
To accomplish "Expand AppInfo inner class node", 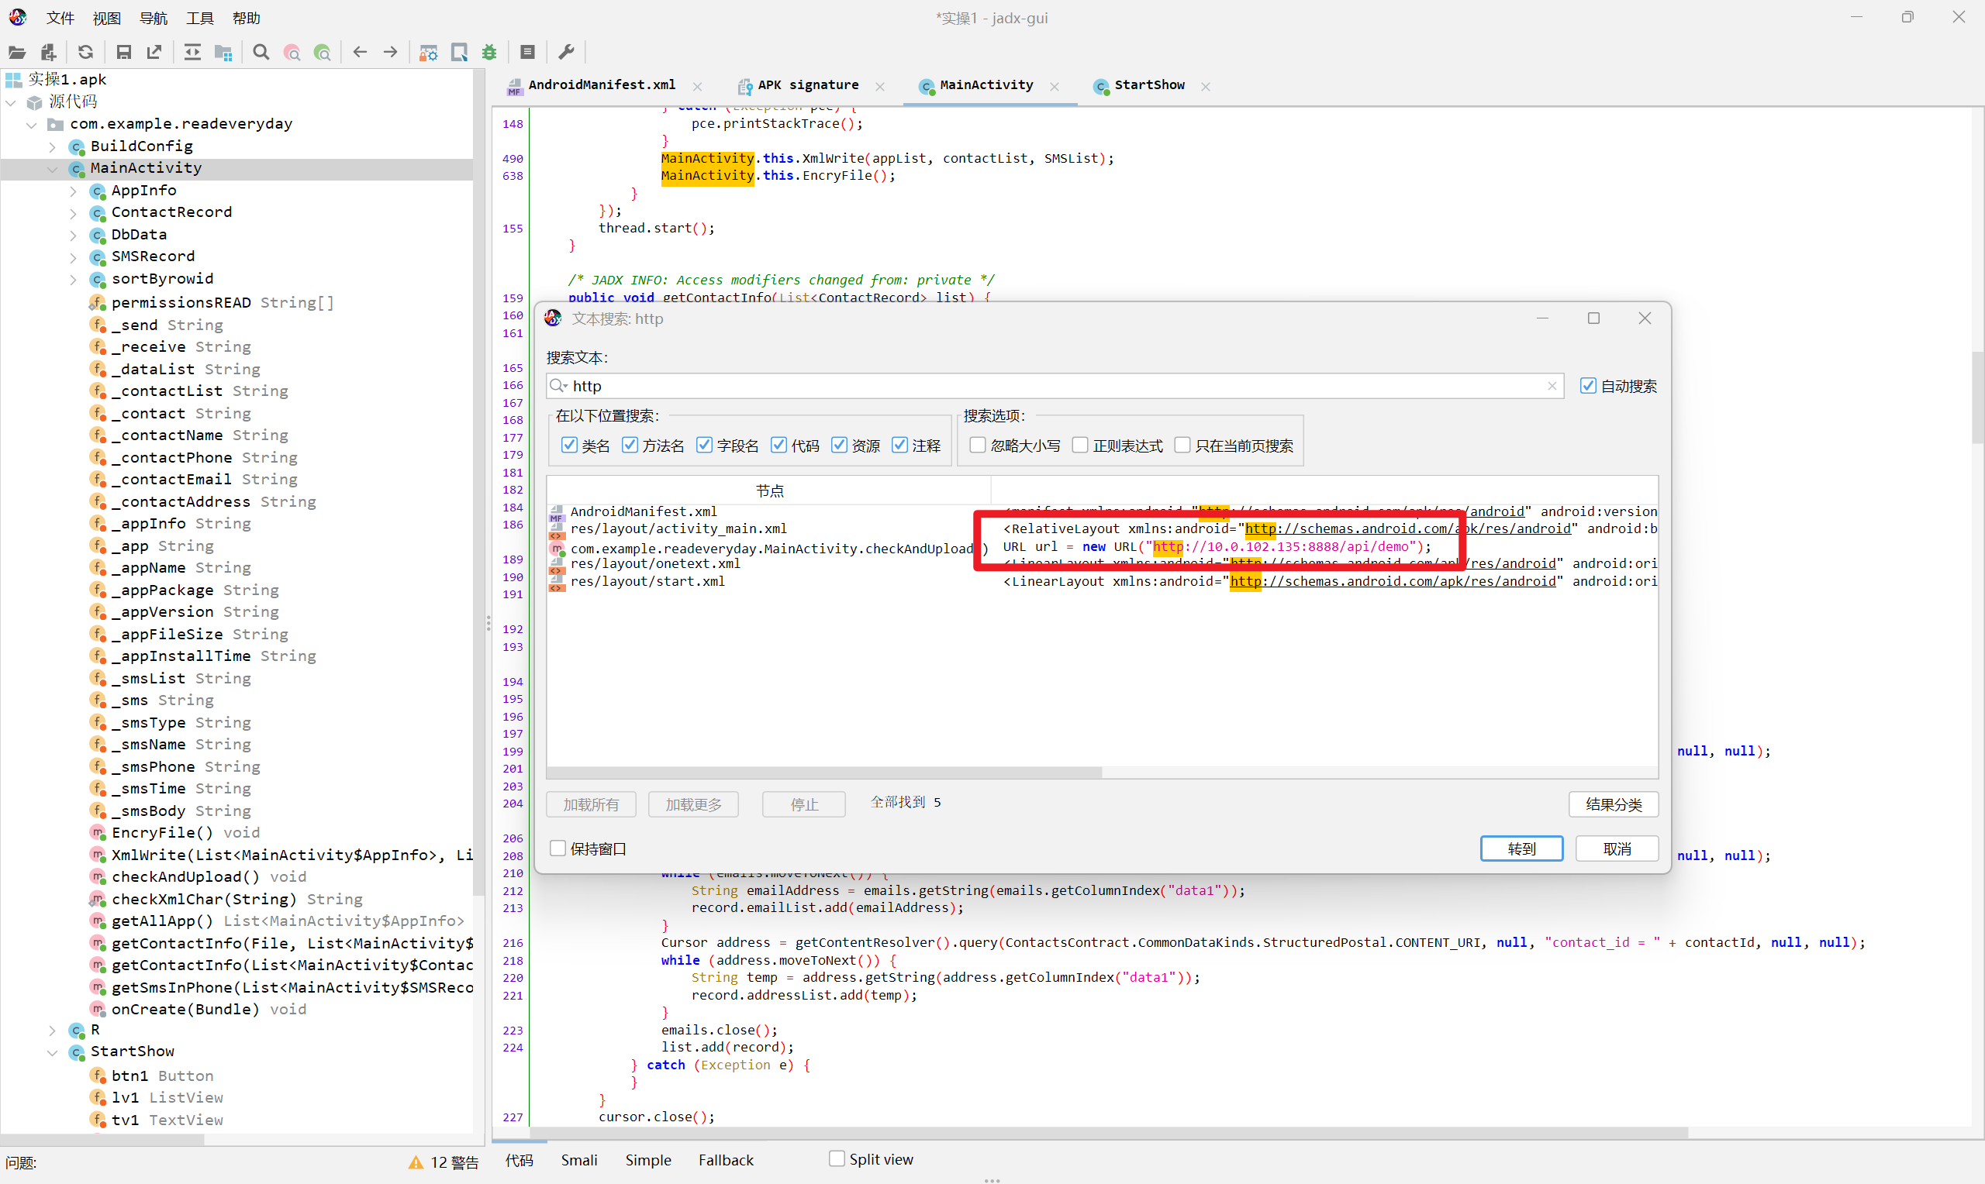I will point(74,191).
